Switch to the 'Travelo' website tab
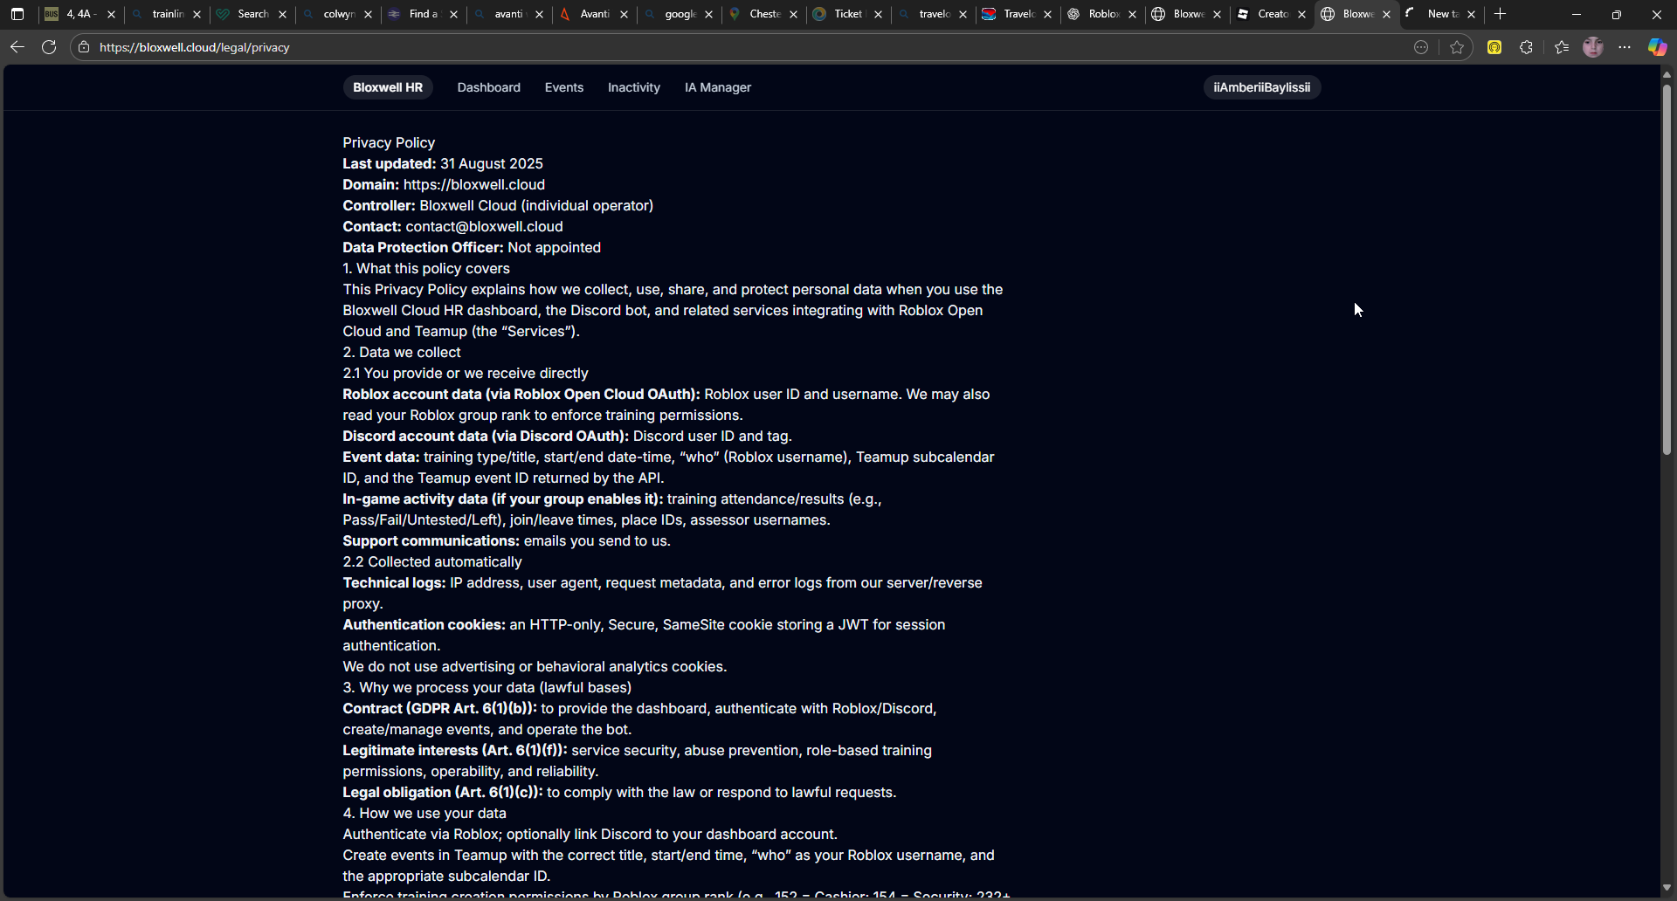This screenshot has height=901, width=1677. tap(1017, 14)
